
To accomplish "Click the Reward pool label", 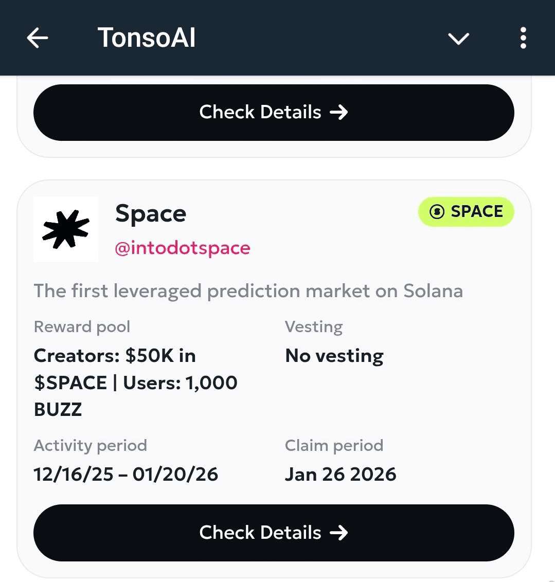I will [x=82, y=327].
